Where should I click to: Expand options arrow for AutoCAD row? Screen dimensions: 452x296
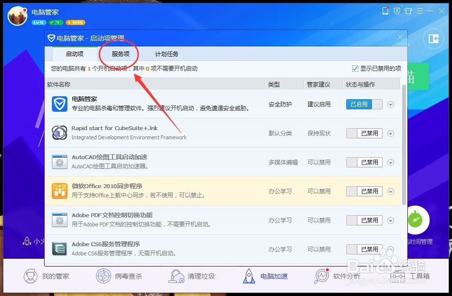[390, 163]
